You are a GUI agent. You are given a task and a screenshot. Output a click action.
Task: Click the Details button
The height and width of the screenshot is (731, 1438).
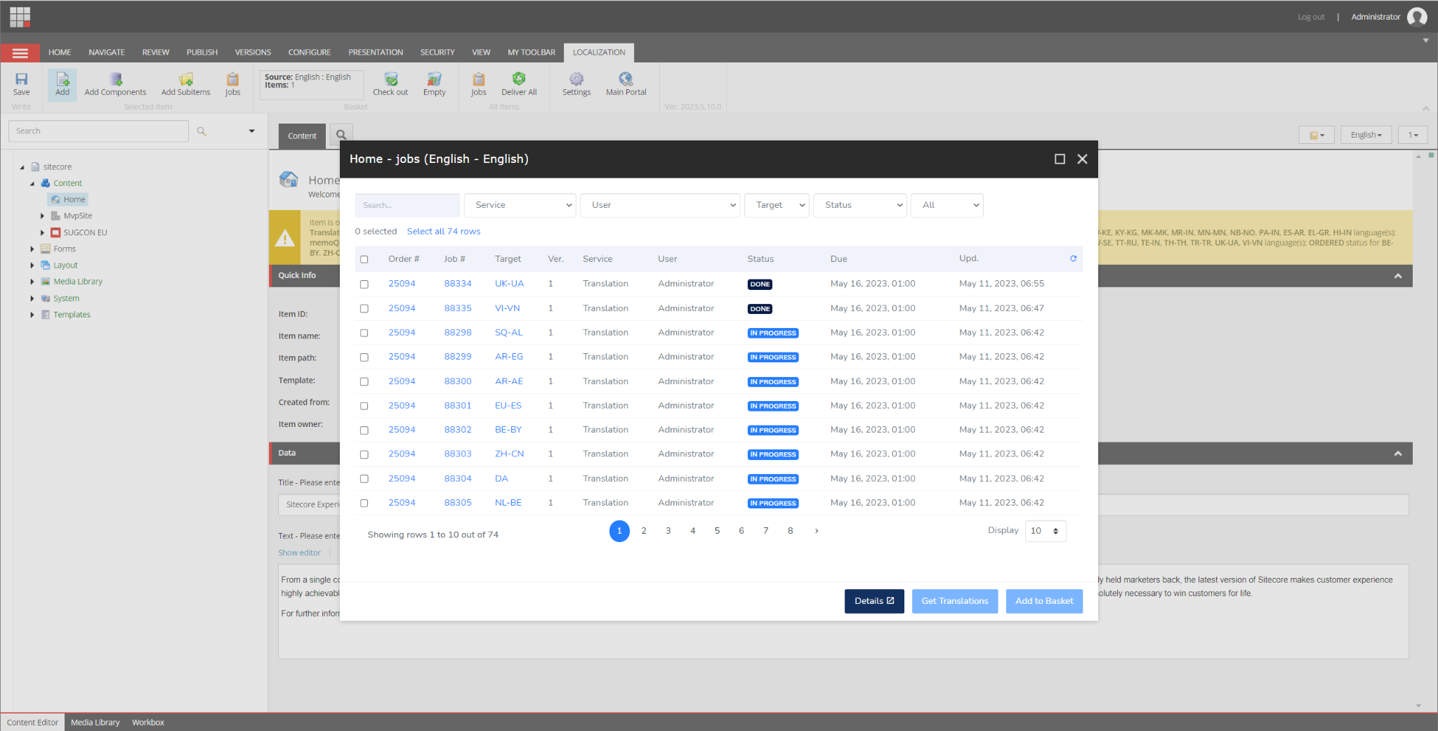874,601
